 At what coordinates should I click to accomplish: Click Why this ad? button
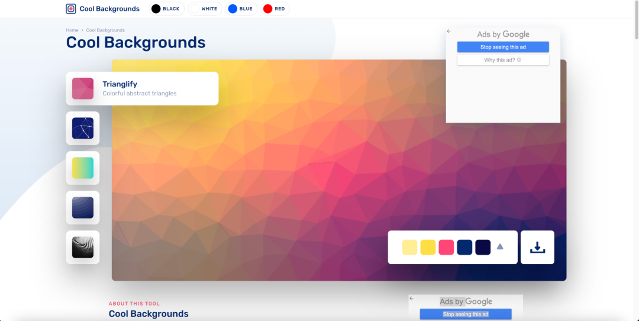point(503,60)
